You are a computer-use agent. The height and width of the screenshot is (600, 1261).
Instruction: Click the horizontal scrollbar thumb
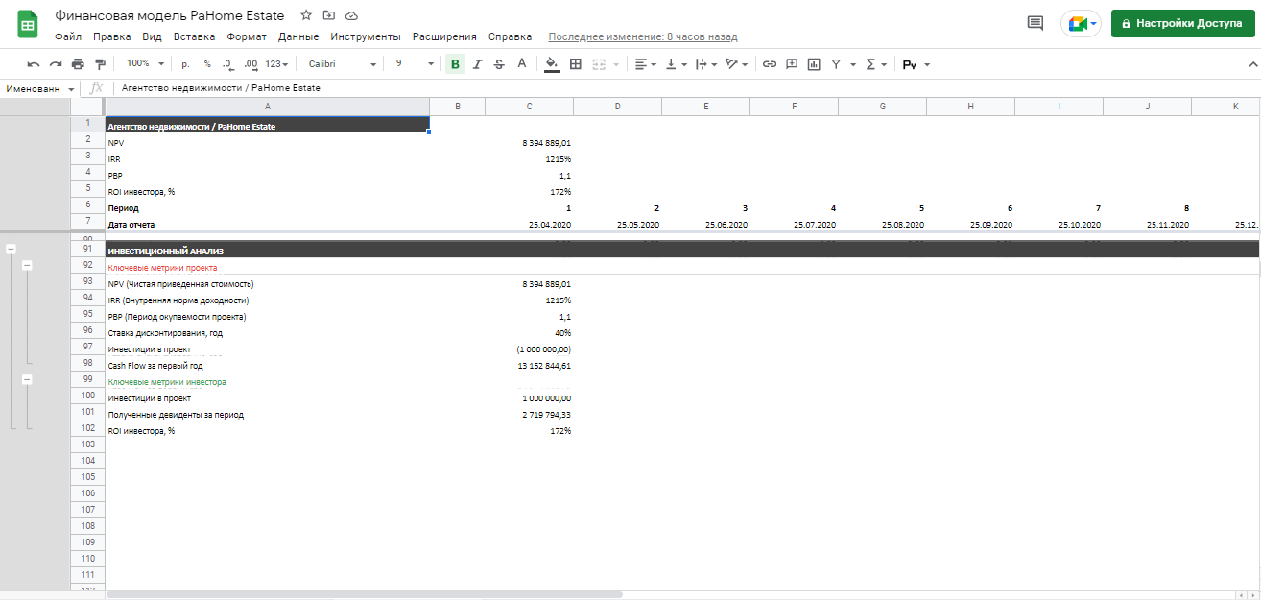[x=365, y=595]
